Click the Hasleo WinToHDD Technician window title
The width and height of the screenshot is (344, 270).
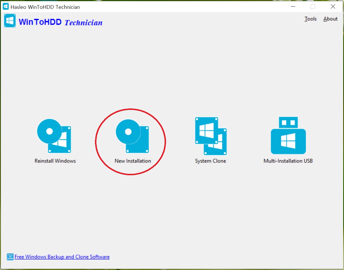click(45, 7)
